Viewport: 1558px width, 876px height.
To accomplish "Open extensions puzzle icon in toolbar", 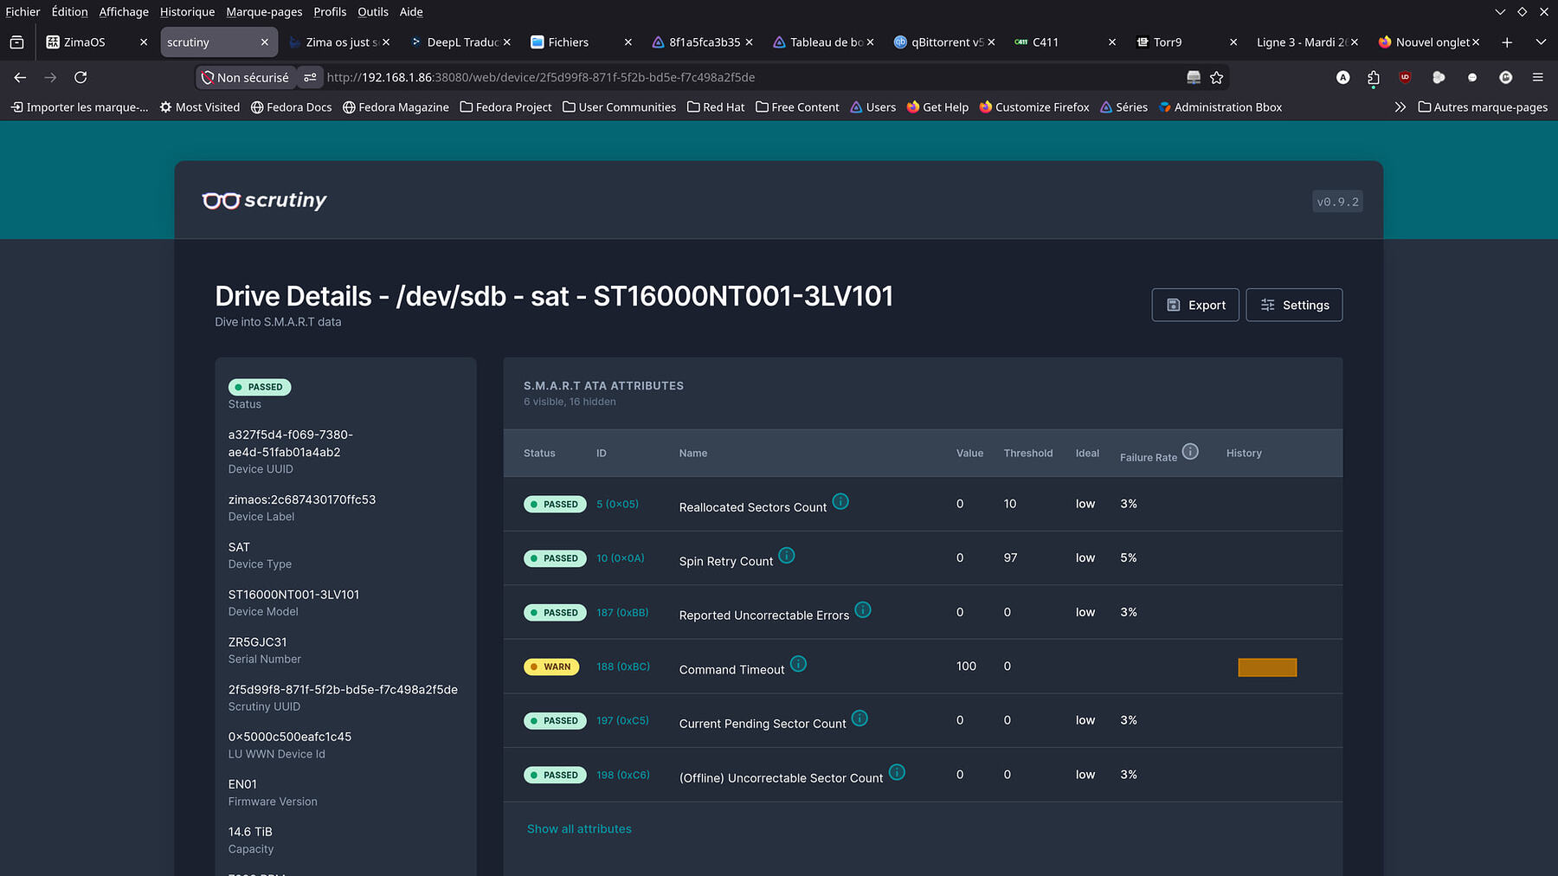I will pyautogui.click(x=1374, y=77).
